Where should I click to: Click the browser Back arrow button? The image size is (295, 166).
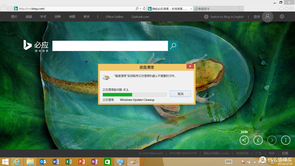4,8
